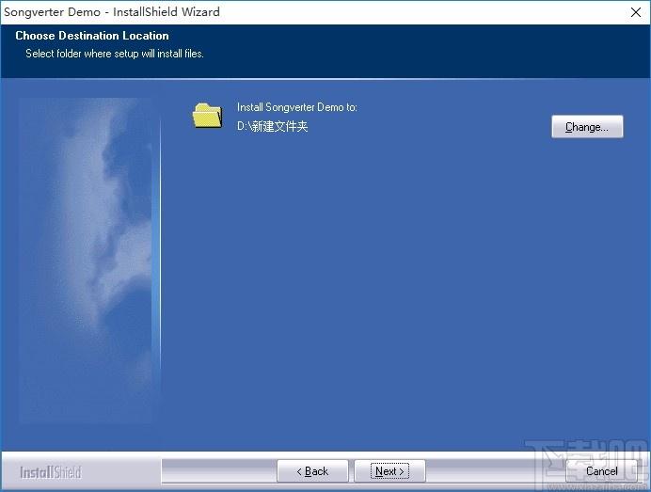Close the InstallShield Wizard window
The image size is (651, 492).
[x=636, y=12]
